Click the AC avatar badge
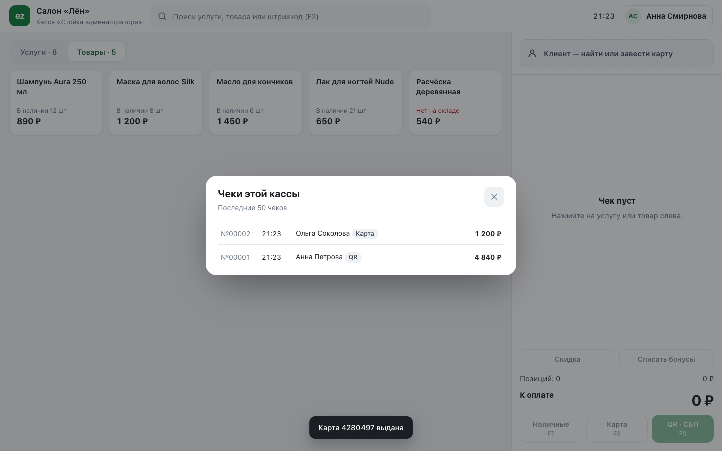 (x=633, y=16)
